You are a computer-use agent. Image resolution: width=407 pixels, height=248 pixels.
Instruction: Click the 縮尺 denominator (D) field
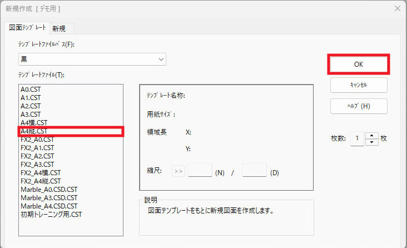coord(255,171)
